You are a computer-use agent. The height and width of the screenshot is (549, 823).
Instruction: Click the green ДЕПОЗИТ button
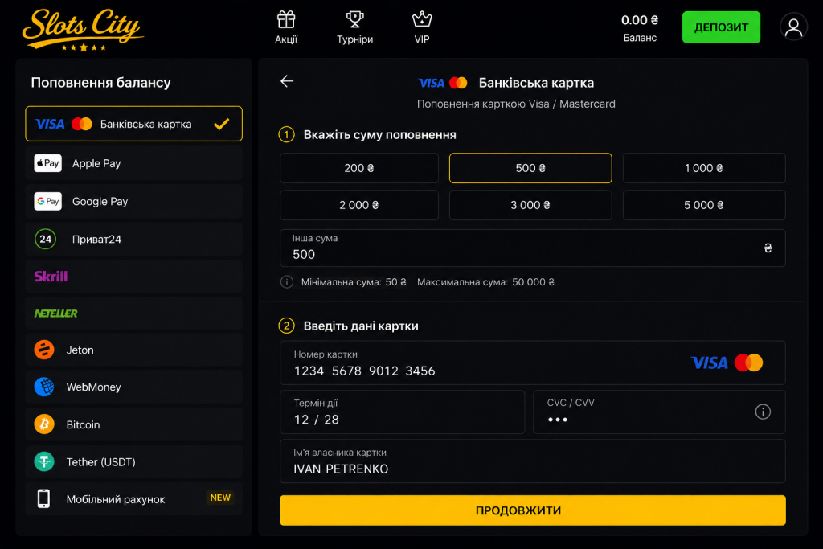[721, 27]
